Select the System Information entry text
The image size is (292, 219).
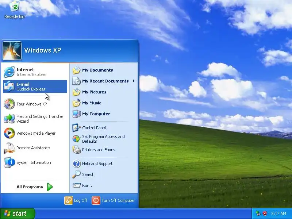point(34,162)
